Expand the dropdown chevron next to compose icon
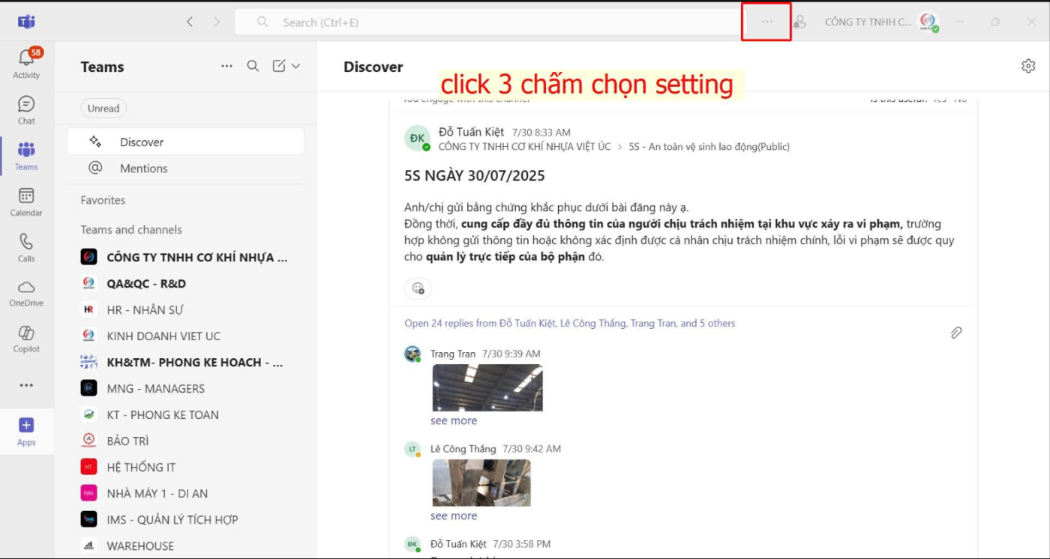The height and width of the screenshot is (559, 1050). 295,66
